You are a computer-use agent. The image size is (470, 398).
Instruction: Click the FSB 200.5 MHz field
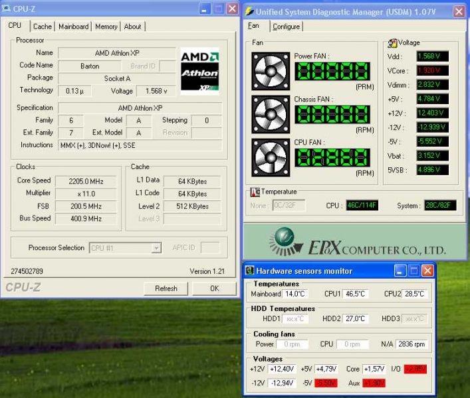86,206
